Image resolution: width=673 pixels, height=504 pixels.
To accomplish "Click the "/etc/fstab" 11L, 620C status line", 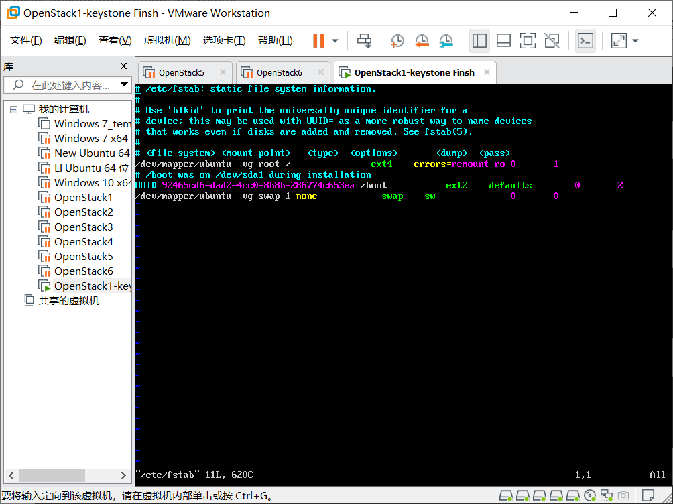I will coord(194,475).
